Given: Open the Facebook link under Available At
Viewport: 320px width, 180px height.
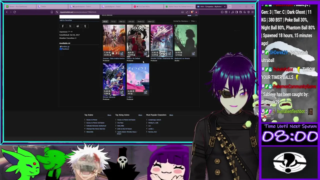Looking at the screenshot, I should click(65, 49).
